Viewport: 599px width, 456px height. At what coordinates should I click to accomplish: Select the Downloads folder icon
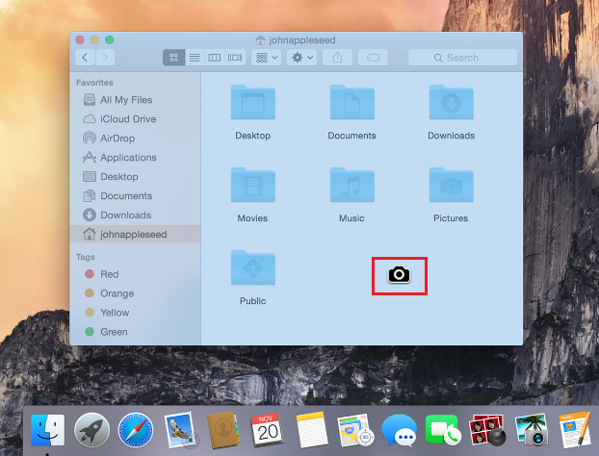[451, 102]
